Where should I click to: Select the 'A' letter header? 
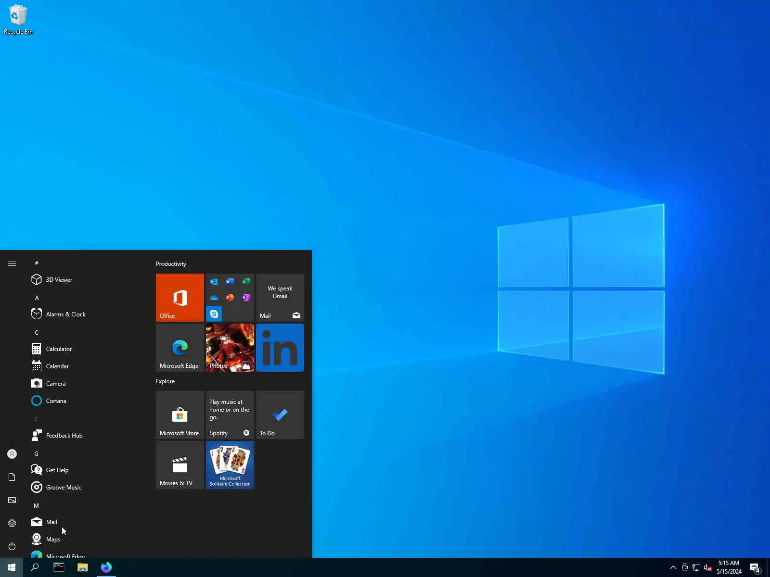pos(37,298)
